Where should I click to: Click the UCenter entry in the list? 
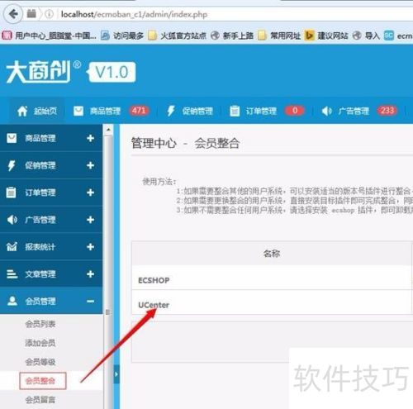[x=154, y=305]
